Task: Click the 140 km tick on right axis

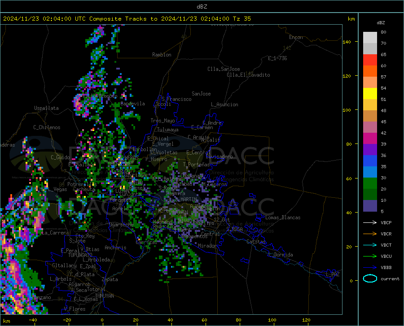Action: pyautogui.click(x=347, y=42)
